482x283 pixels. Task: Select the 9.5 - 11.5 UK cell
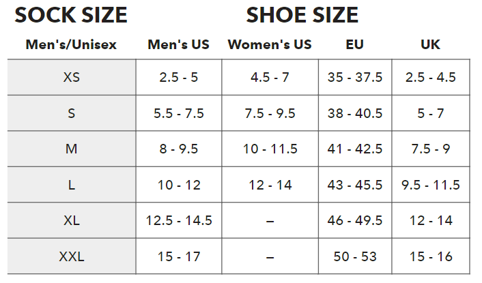pos(430,185)
